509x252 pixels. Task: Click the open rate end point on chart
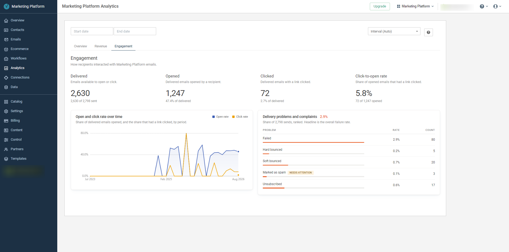238,152
